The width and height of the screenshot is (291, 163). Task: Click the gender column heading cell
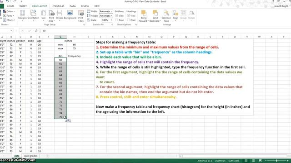pos(20,41)
